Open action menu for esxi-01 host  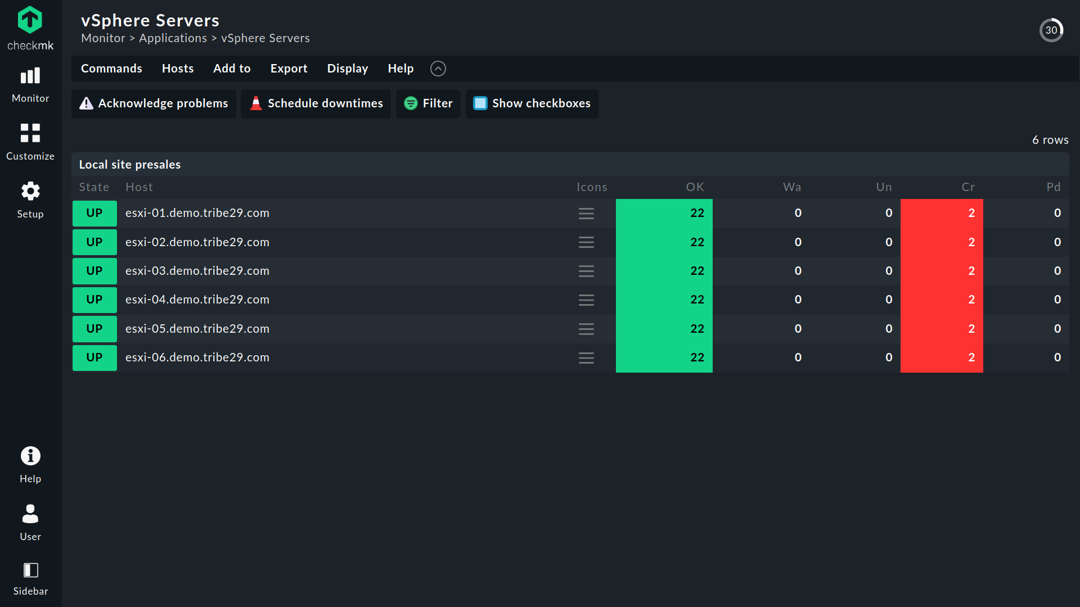[586, 214]
